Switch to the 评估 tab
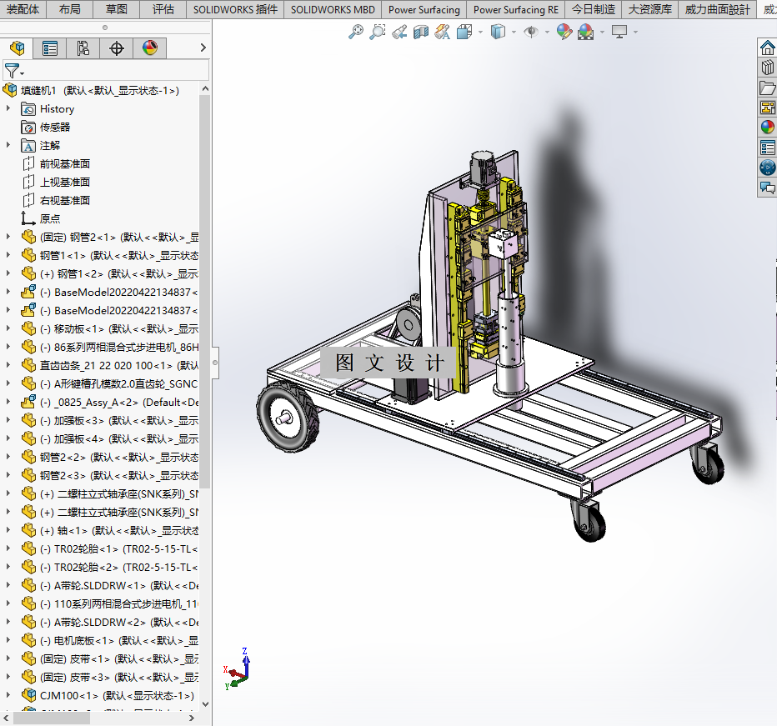Image resolution: width=777 pixels, height=726 pixels. pos(163,9)
